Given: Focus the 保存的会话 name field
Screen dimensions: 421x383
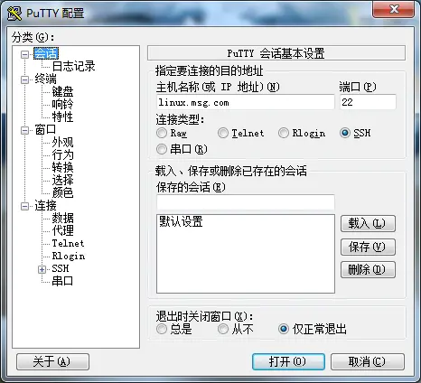Looking at the screenshot, I should (x=246, y=202).
